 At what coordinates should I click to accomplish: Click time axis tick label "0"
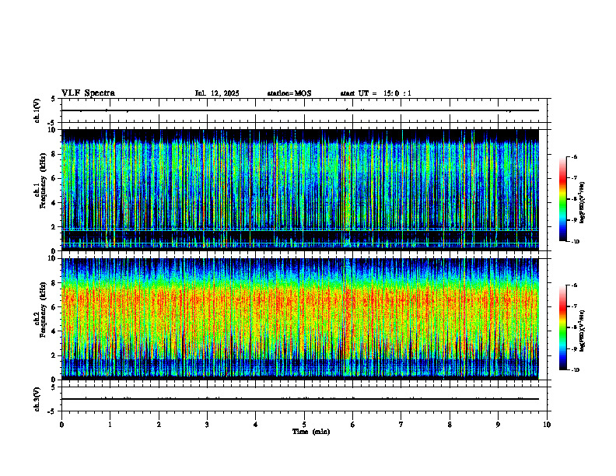point(61,425)
